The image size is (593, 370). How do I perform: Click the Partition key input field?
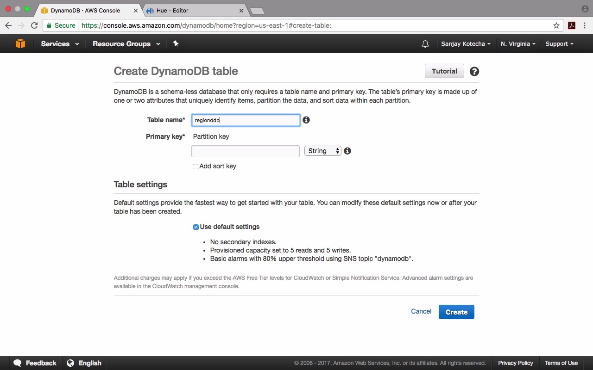pyautogui.click(x=246, y=151)
